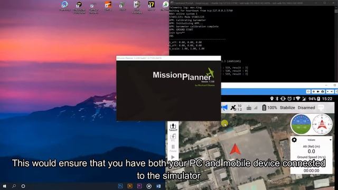338x190 pixels.
Task: Click the Mission Planner window title bar
Action: tap(168, 58)
